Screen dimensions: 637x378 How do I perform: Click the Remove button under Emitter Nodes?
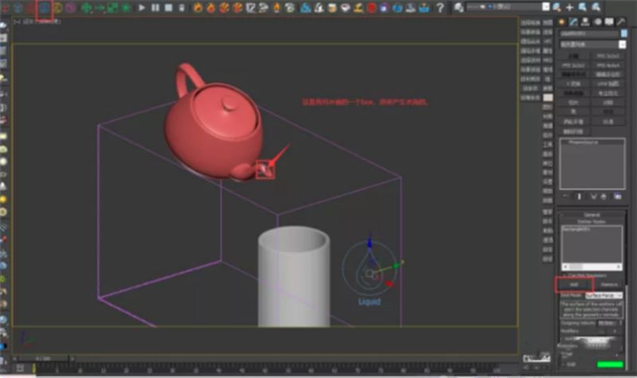tap(608, 283)
